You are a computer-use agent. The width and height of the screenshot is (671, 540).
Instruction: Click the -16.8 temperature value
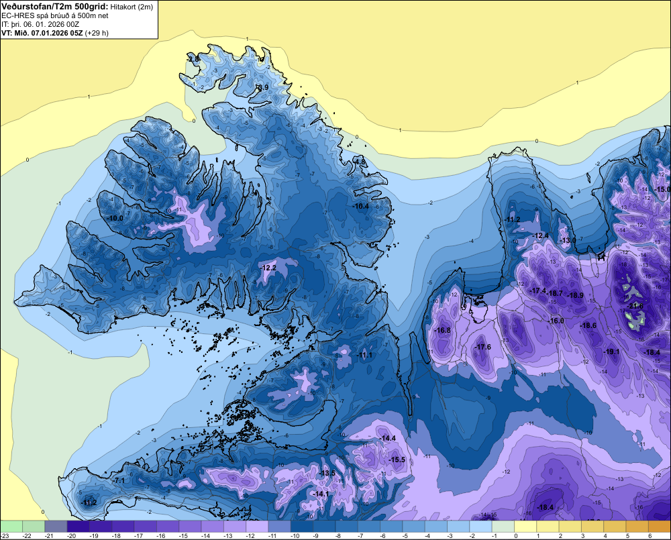click(442, 330)
